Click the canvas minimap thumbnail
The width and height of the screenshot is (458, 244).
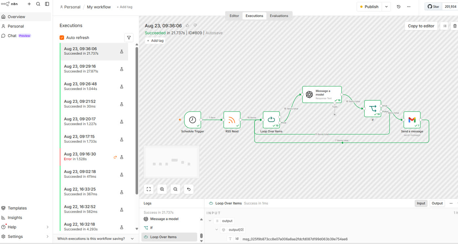[171, 162]
